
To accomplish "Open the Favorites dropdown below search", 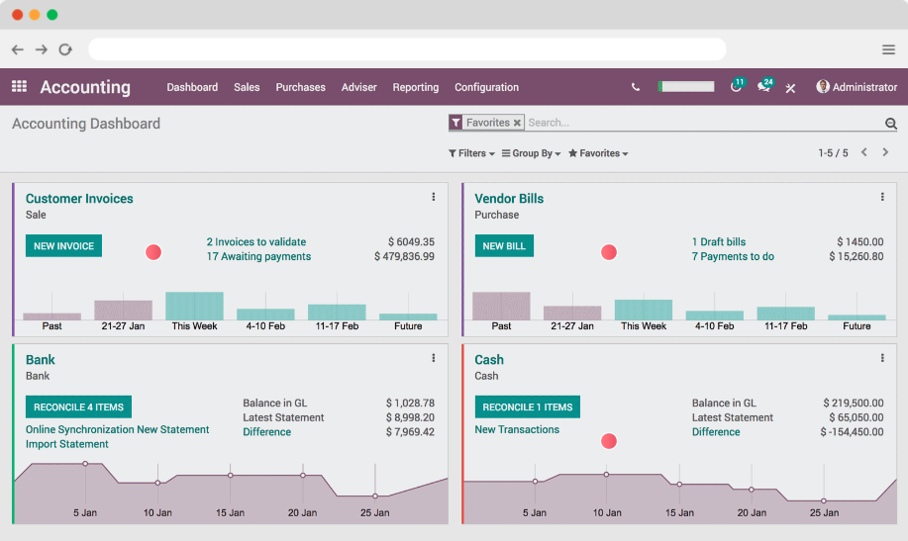I will pos(598,153).
